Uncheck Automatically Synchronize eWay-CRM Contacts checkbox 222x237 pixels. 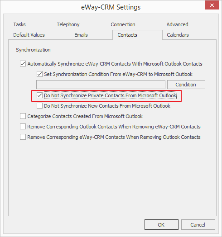click(x=23, y=64)
